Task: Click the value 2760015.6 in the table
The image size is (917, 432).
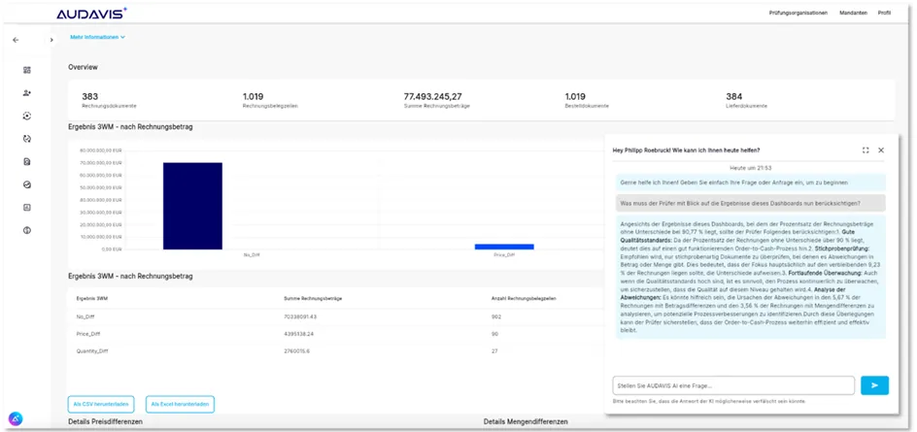Action: (x=297, y=350)
